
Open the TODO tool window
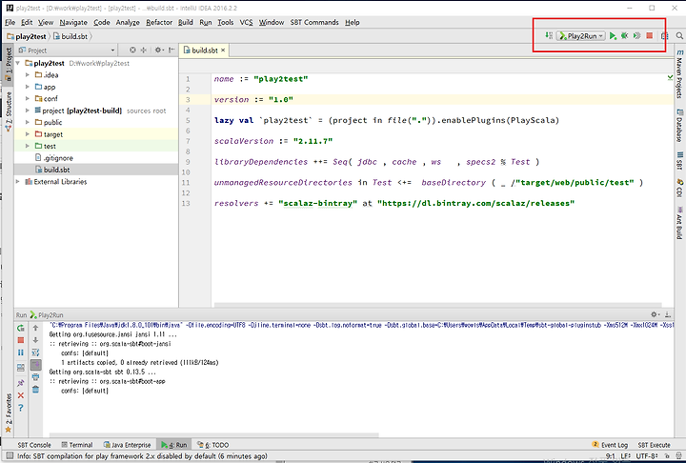[213, 445]
